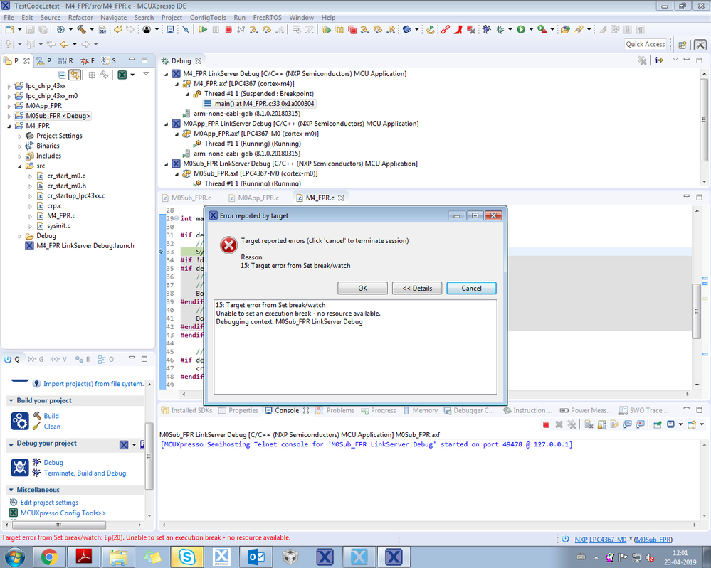Open the Run toolbar dropdown arrow
Viewport: 711px width, 568px height.
531,29
